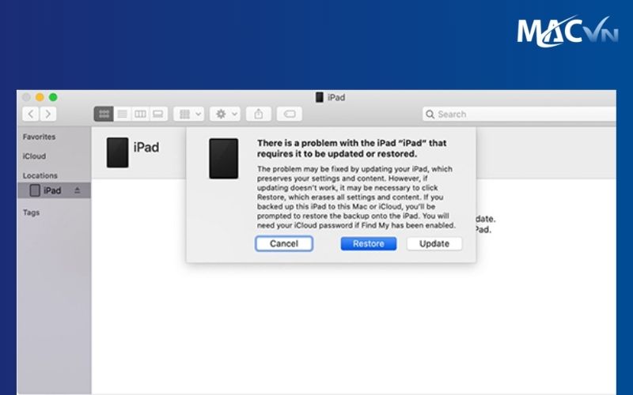Select iCloud heading in sidebar
Image resolution: width=633 pixels, height=395 pixels.
point(34,156)
